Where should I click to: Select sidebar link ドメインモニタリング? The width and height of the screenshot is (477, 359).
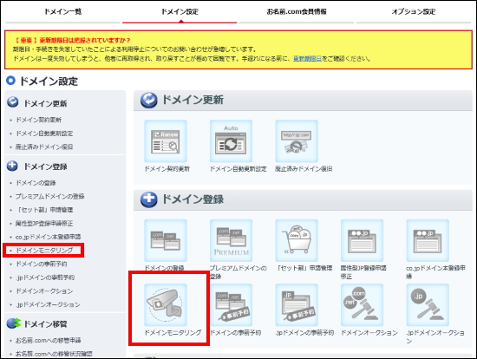pyautogui.click(x=44, y=251)
